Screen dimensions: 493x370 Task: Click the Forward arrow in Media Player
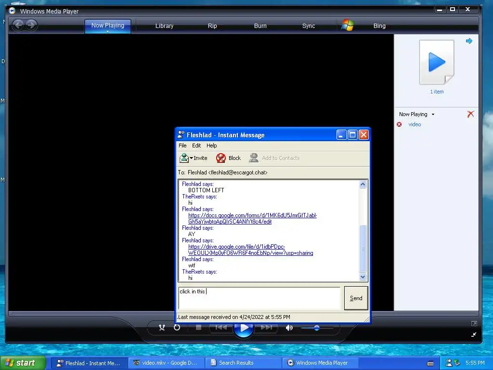point(31,25)
